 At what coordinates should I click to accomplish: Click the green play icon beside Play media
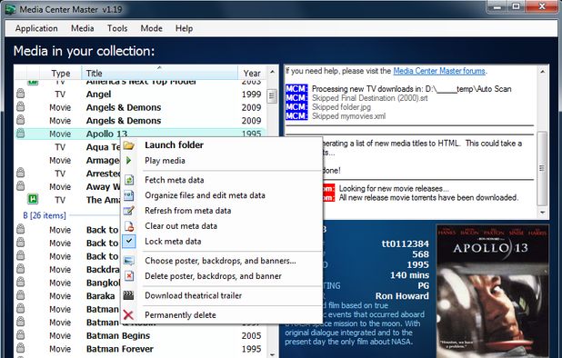128,161
